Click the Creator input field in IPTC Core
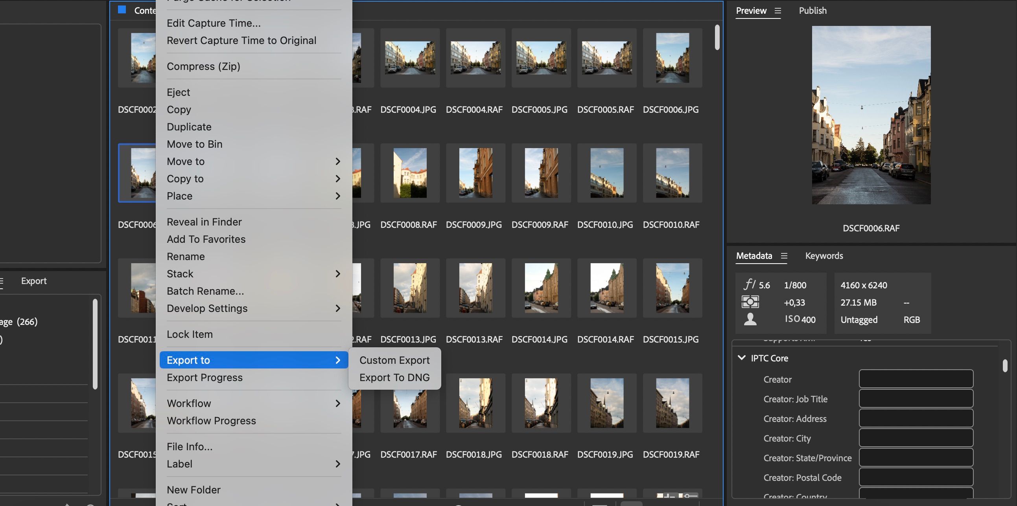Viewport: 1017px width, 506px height. coord(916,379)
